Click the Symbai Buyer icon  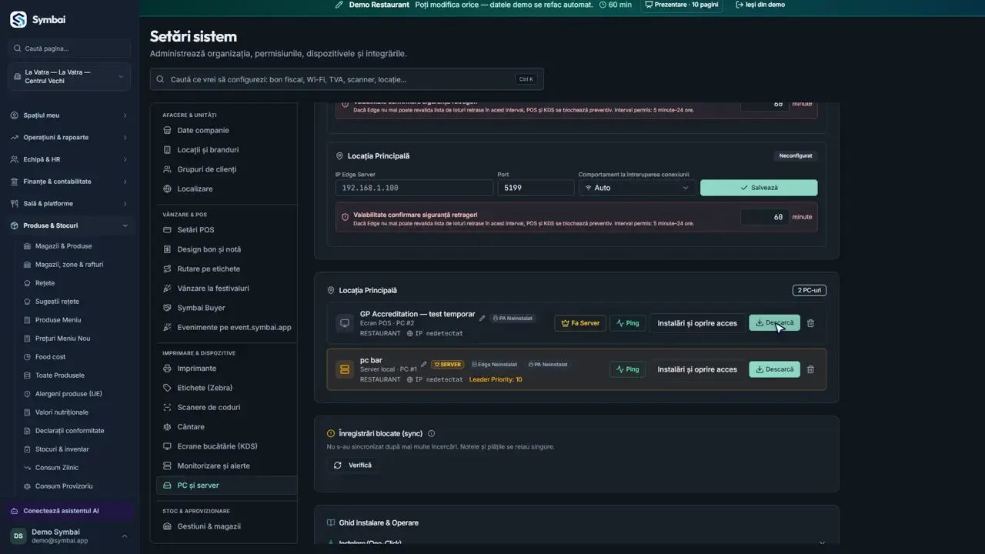click(x=168, y=308)
